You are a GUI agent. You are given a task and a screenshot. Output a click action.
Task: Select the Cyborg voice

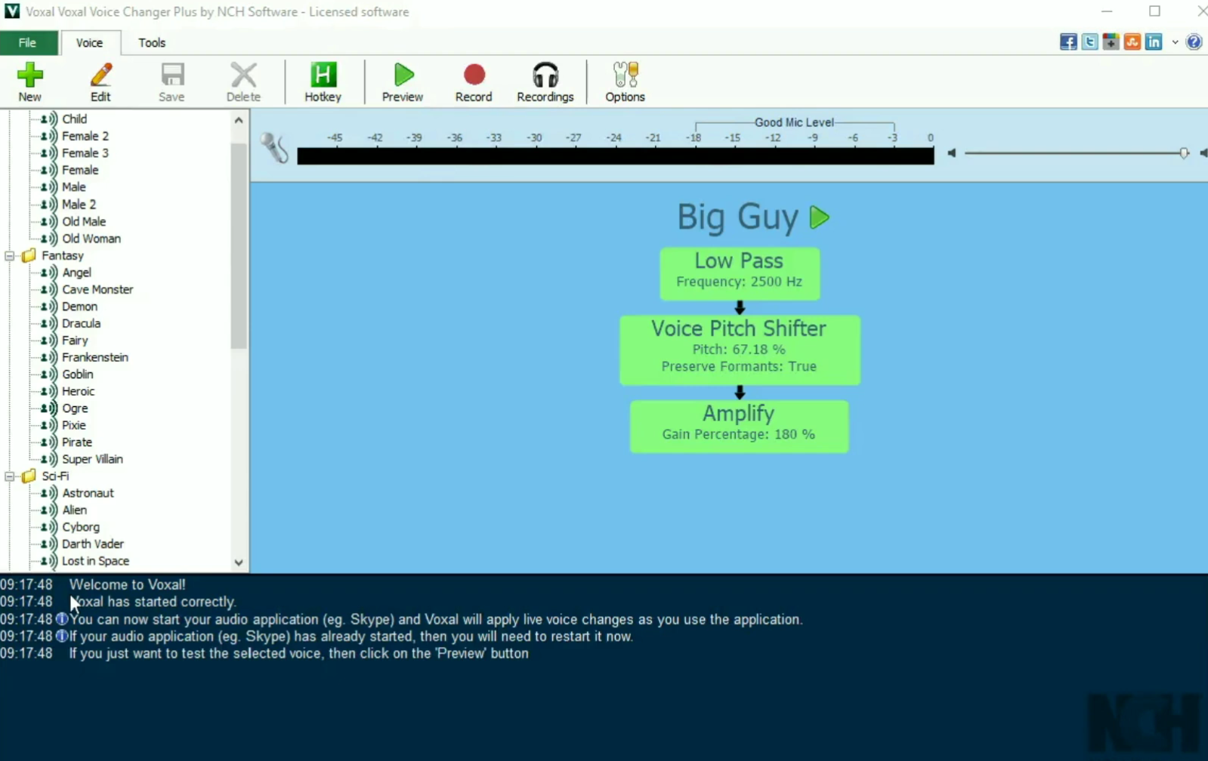[81, 528]
